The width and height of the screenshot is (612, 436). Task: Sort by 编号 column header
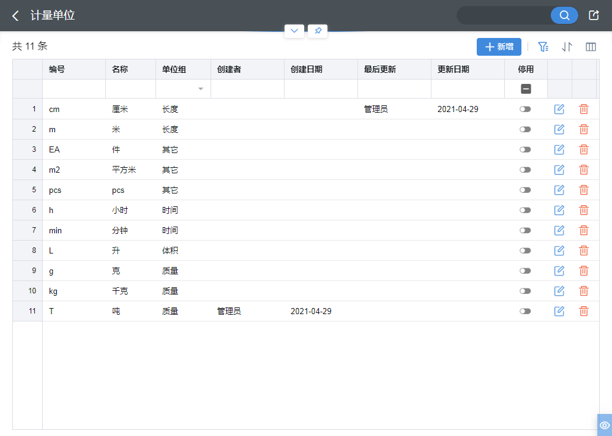(x=74, y=69)
